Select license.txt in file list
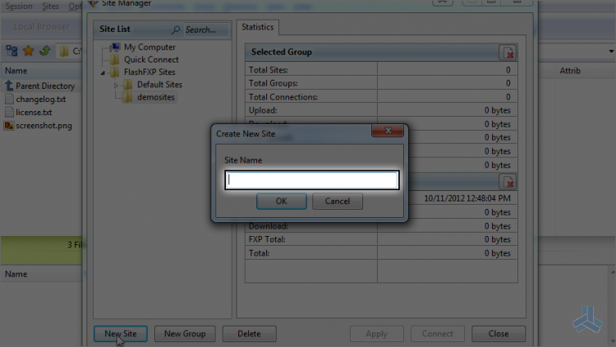The width and height of the screenshot is (616, 347). coord(34,113)
